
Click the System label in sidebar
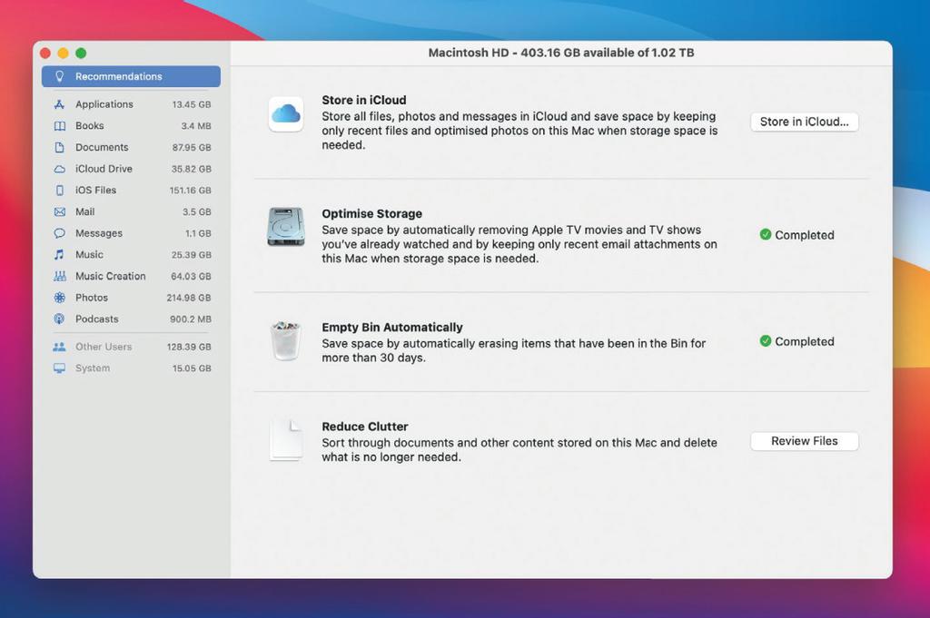click(x=93, y=368)
